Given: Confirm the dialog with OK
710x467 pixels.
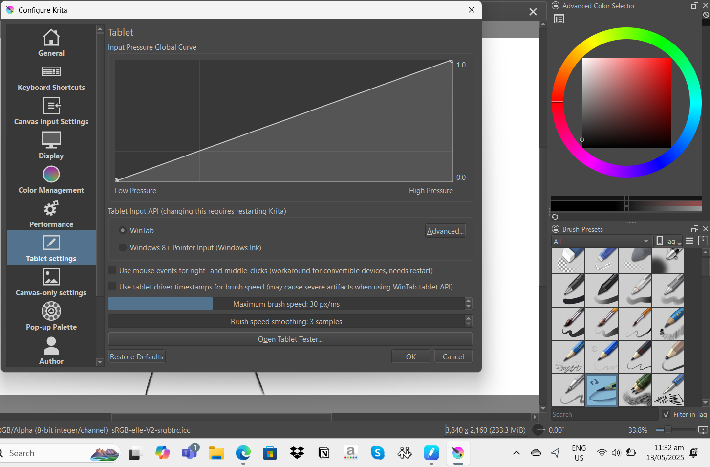Looking at the screenshot, I should tap(411, 356).
